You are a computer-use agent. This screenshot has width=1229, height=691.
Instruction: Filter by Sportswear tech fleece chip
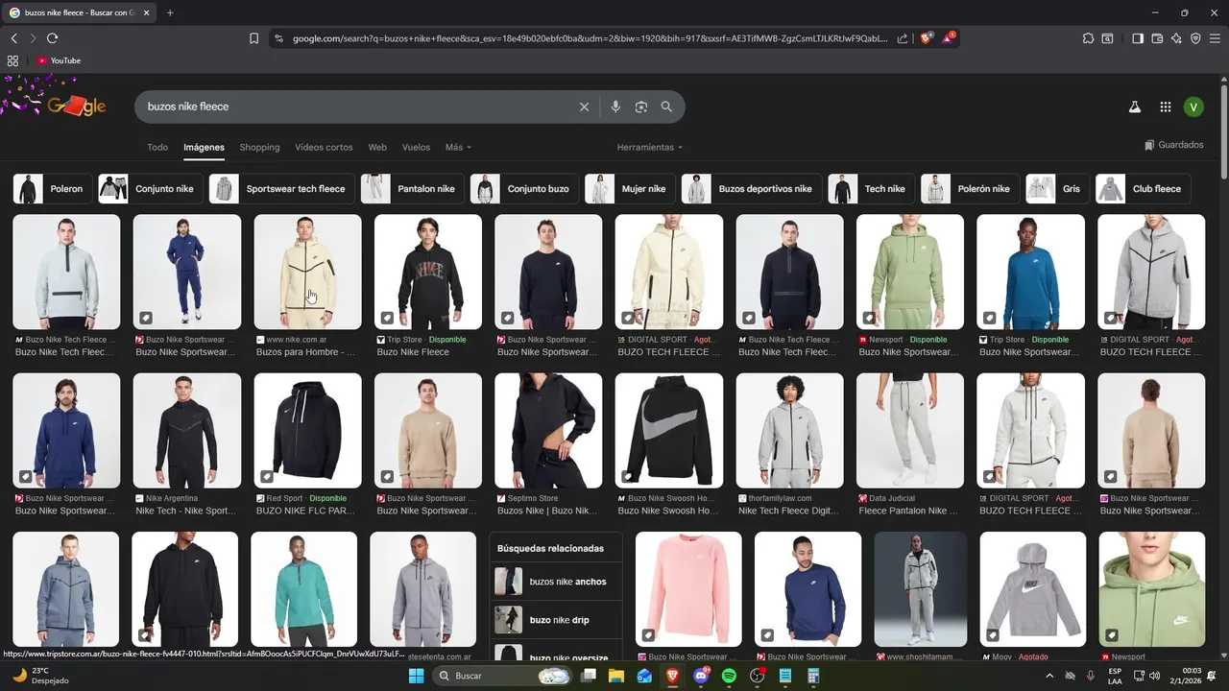[x=282, y=189]
